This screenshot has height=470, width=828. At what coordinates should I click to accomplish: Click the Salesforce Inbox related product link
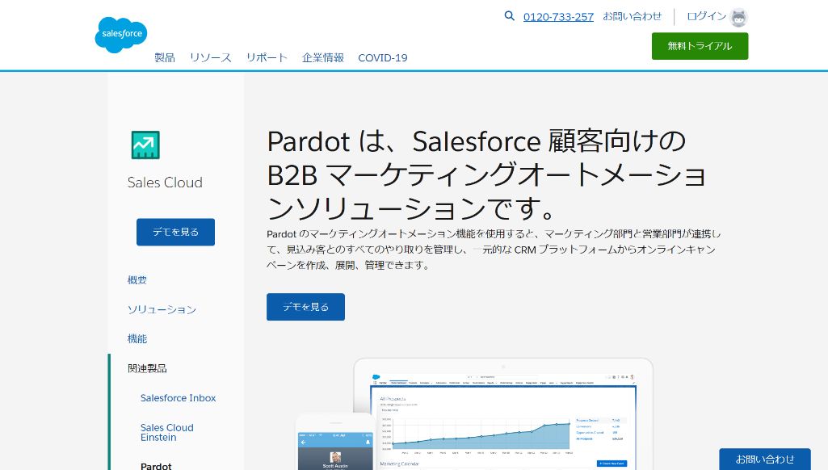[178, 397]
